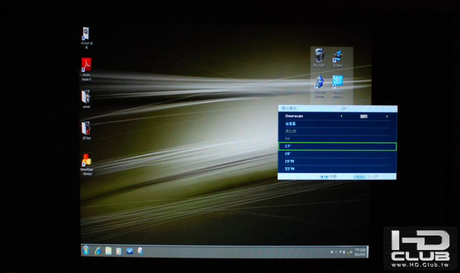Click Overscan left arrow
460x273 pixels.
(x=341, y=116)
